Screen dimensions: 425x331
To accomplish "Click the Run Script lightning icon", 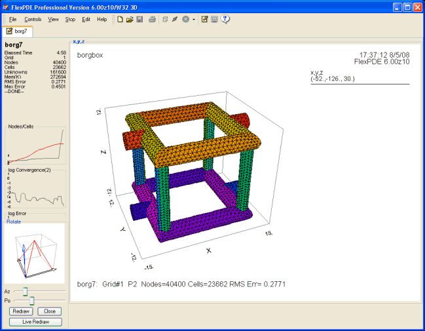I will [x=175, y=20].
